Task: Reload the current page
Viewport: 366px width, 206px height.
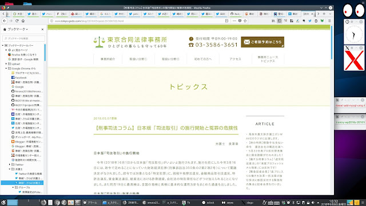Action: pos(17,21)
